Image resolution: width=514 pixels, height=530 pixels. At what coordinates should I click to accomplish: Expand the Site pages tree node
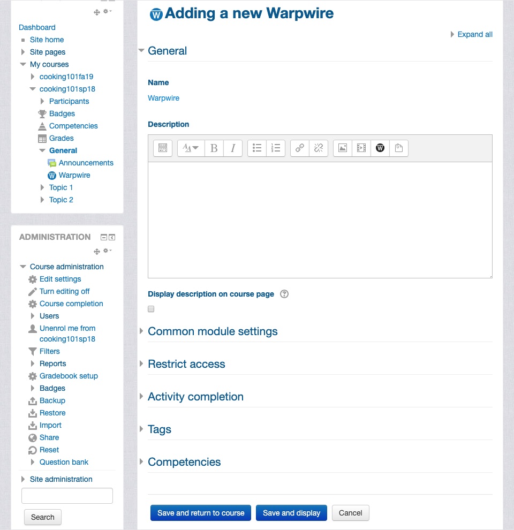coord(23,52)
